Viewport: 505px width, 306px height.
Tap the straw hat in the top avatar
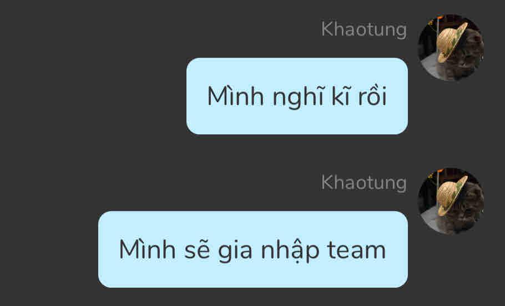(x=451, y=42)
